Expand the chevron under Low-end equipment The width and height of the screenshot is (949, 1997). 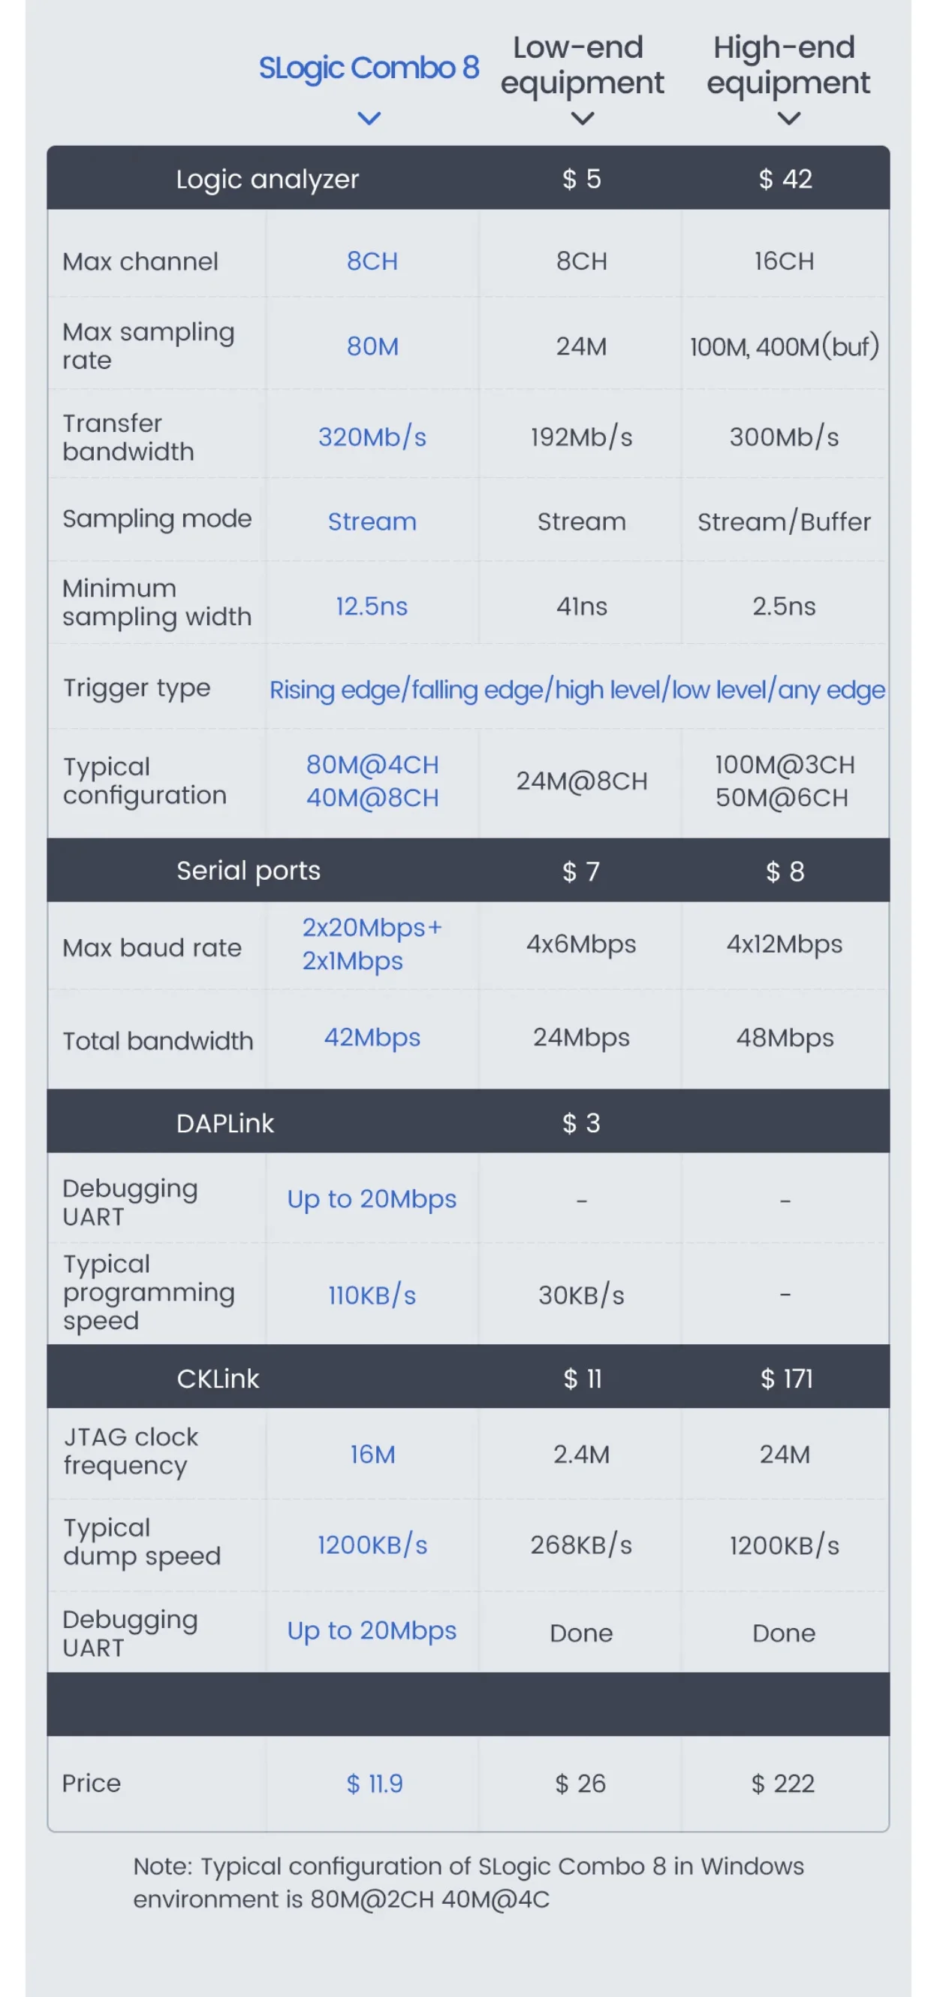click(x=582, y=119)
